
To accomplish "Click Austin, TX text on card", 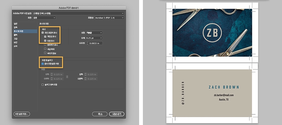I will tap(223, 100).
